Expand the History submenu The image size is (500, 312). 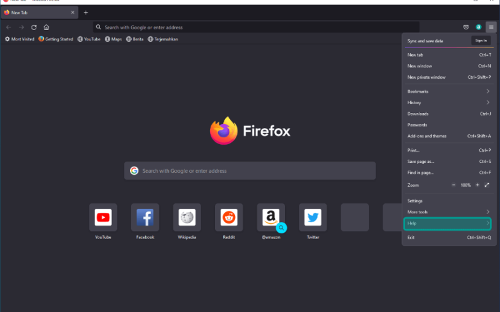[449, 102]
